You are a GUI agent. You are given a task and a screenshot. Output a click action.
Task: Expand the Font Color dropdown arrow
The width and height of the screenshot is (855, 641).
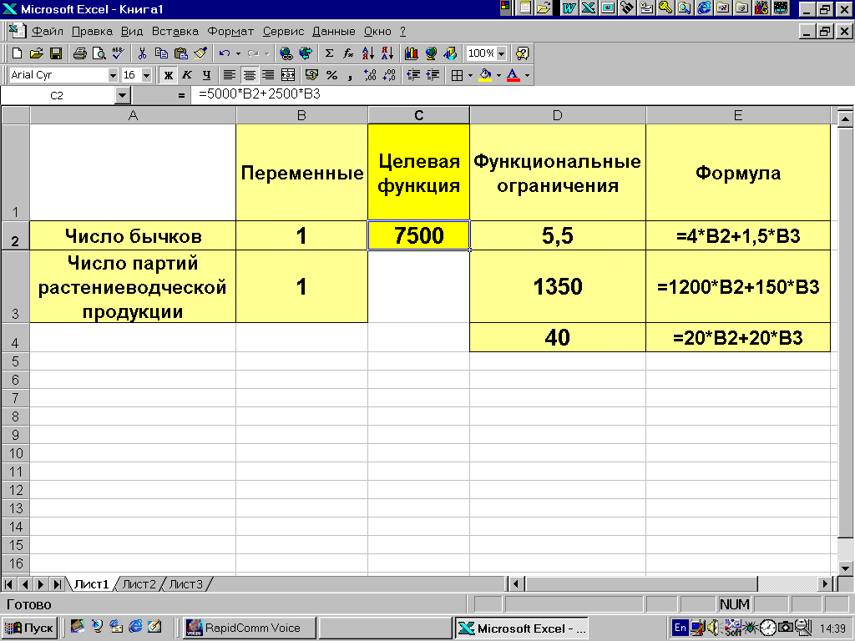click(527, 75)
